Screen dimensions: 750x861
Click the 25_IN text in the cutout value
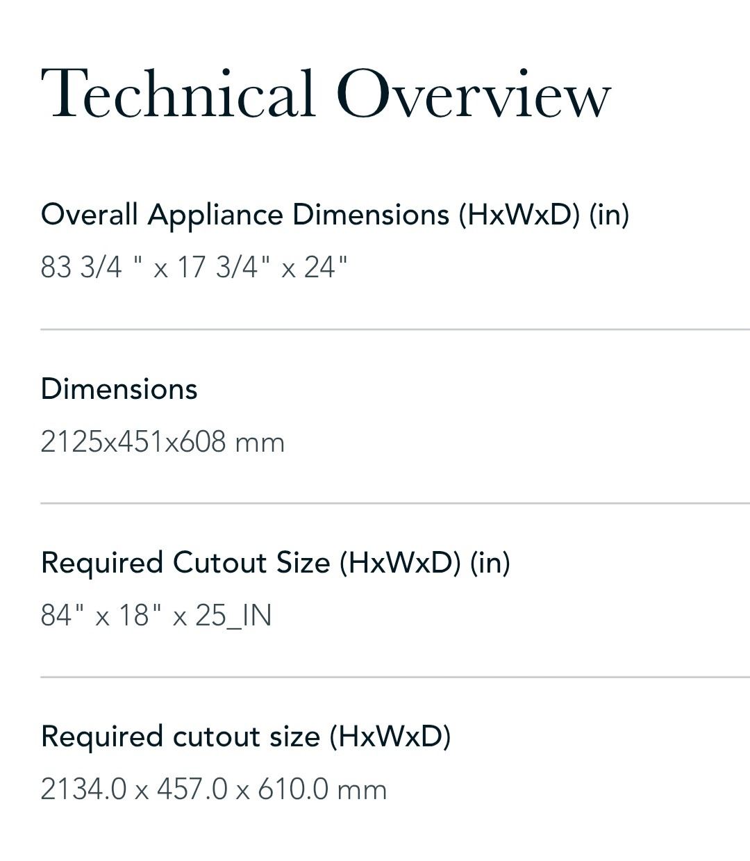pyautogui.click(x=233, y=616)
